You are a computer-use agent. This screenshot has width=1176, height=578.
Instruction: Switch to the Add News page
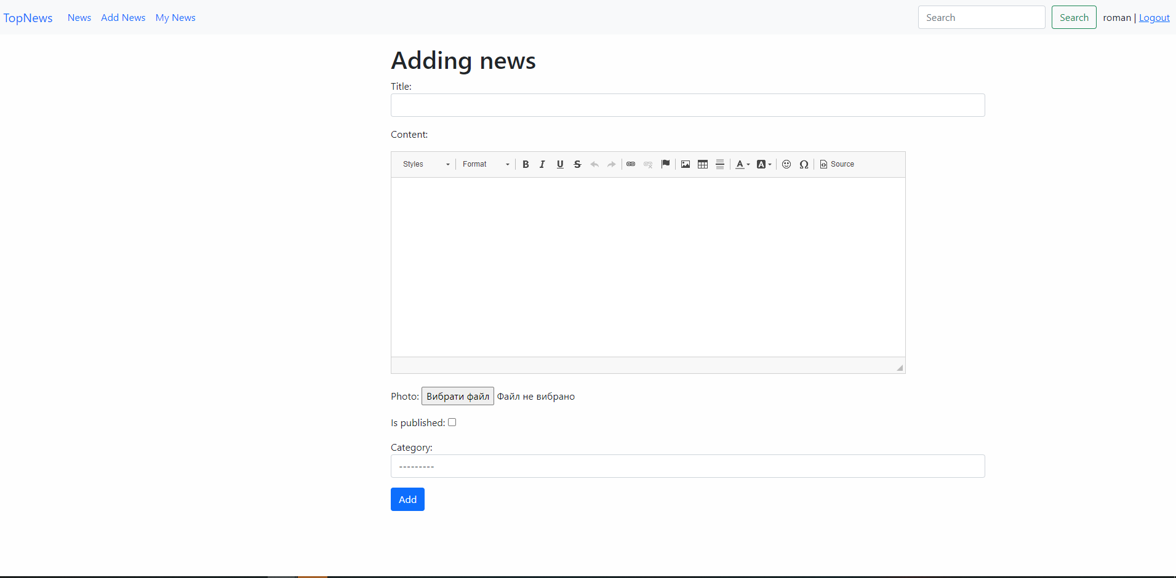click(122, 17)
